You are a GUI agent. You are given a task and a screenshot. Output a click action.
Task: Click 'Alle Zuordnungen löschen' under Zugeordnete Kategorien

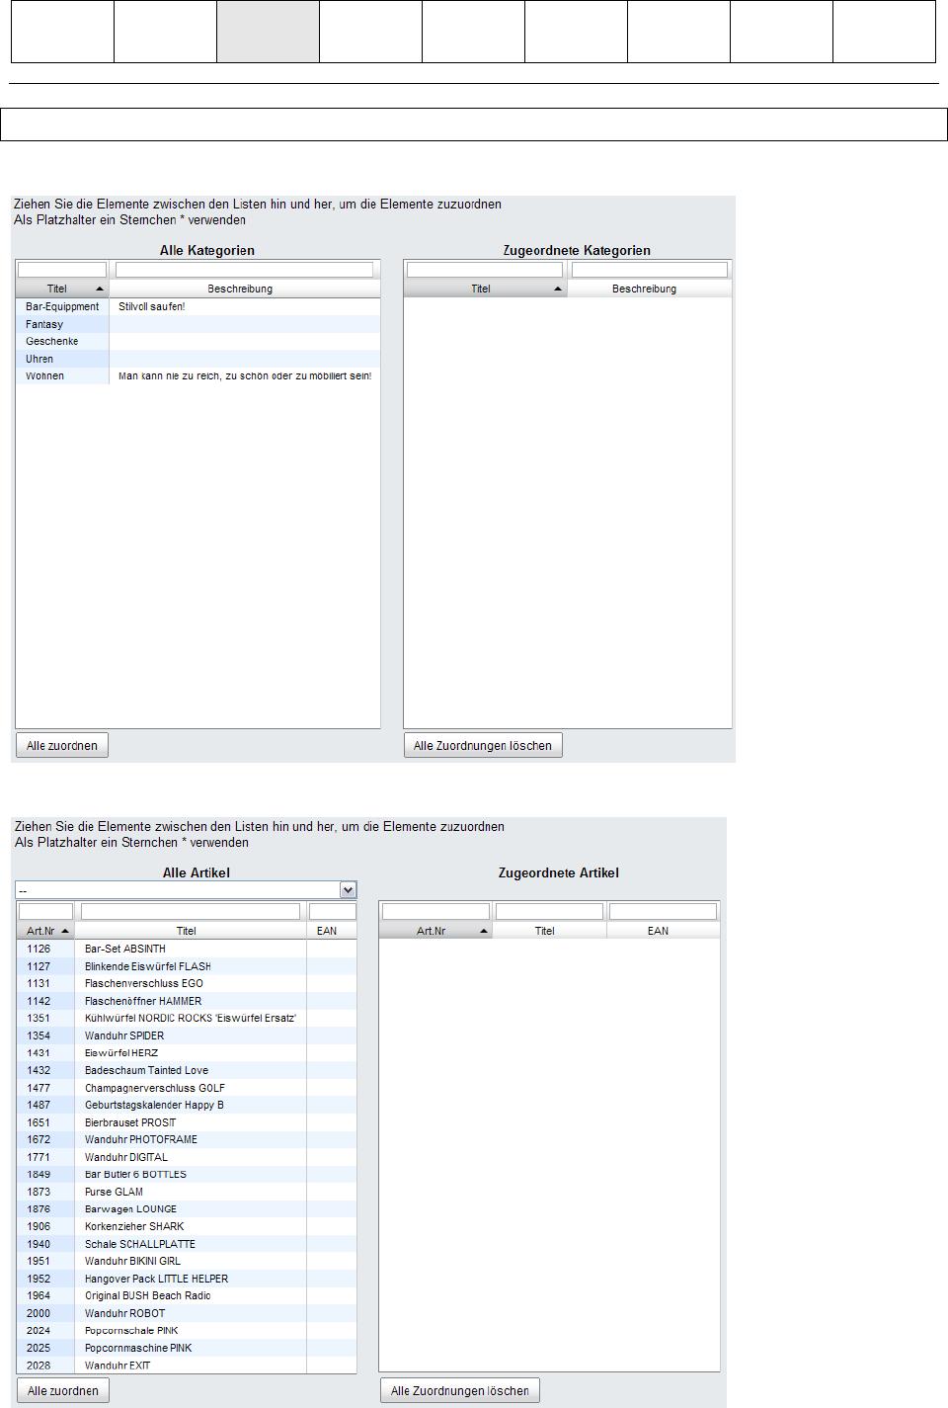click(x=483, y=745)
